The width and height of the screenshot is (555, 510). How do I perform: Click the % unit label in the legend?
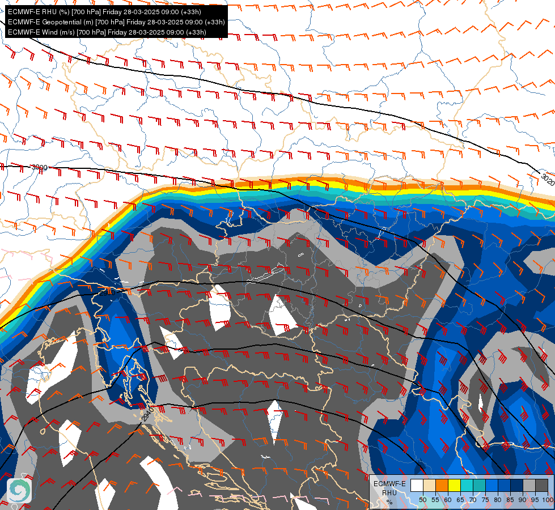point(389,502)
